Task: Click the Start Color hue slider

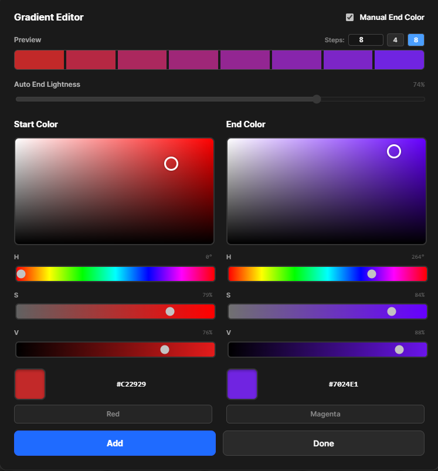Action: tap(115, 274)
